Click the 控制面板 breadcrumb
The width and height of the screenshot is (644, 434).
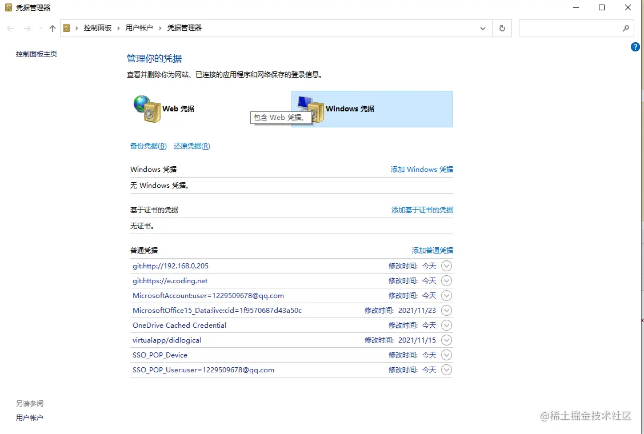click(x=98, y=28)
